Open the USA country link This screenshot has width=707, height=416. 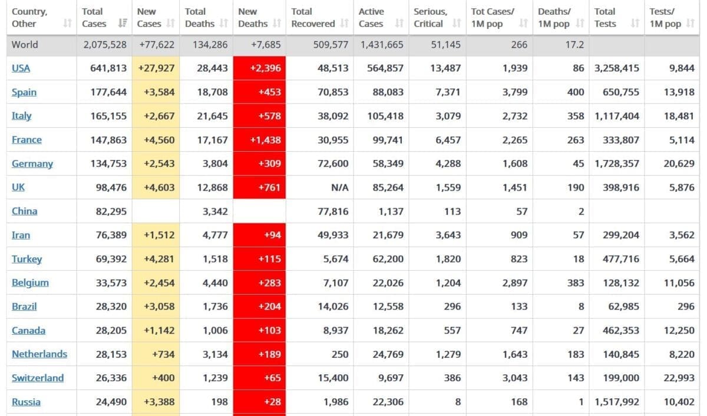tap(21, 68)
